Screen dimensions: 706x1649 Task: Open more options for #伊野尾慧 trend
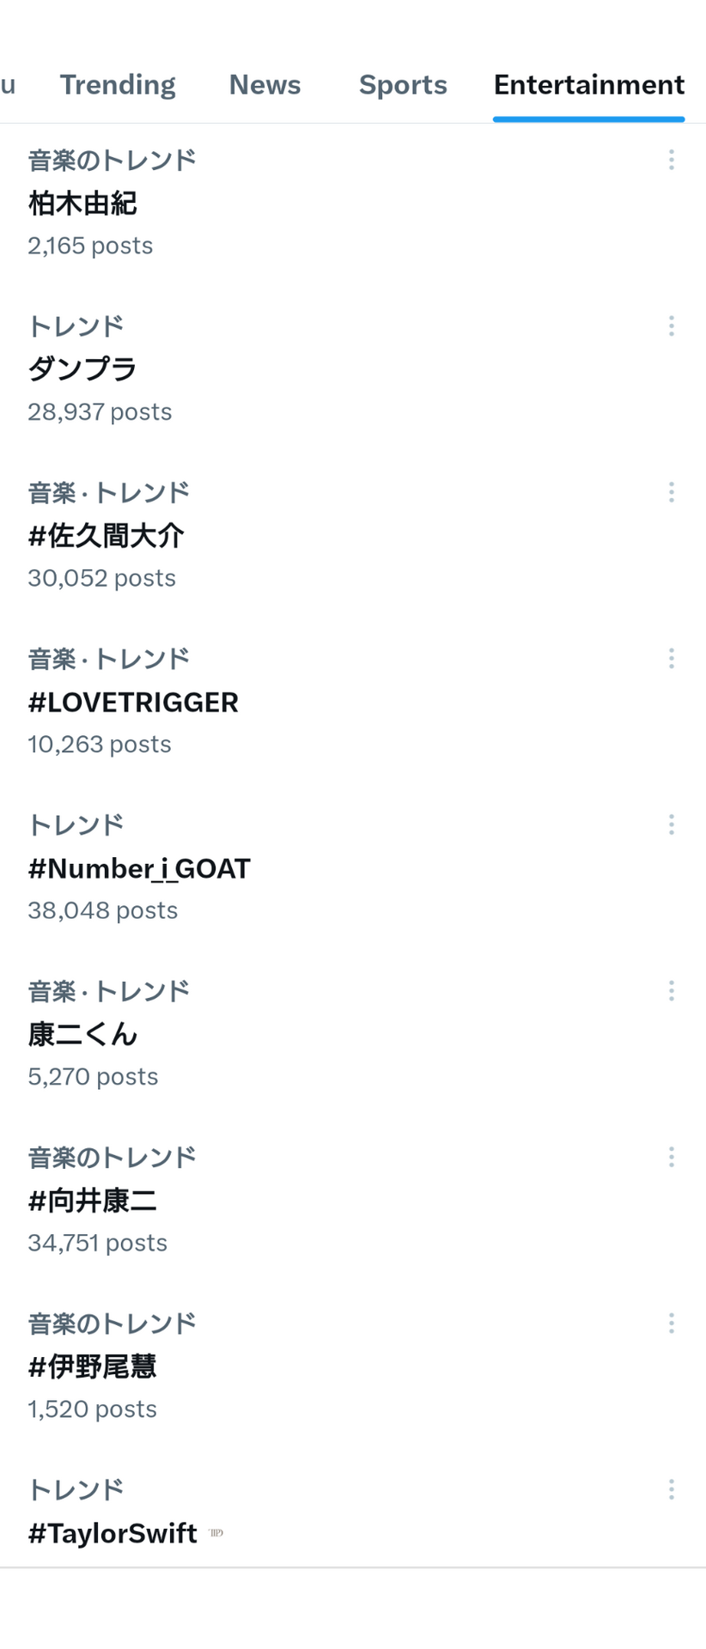(x=671, y=1323)
